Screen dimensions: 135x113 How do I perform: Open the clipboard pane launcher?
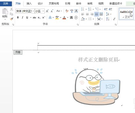pyautogui.click(x=13, y=25)
